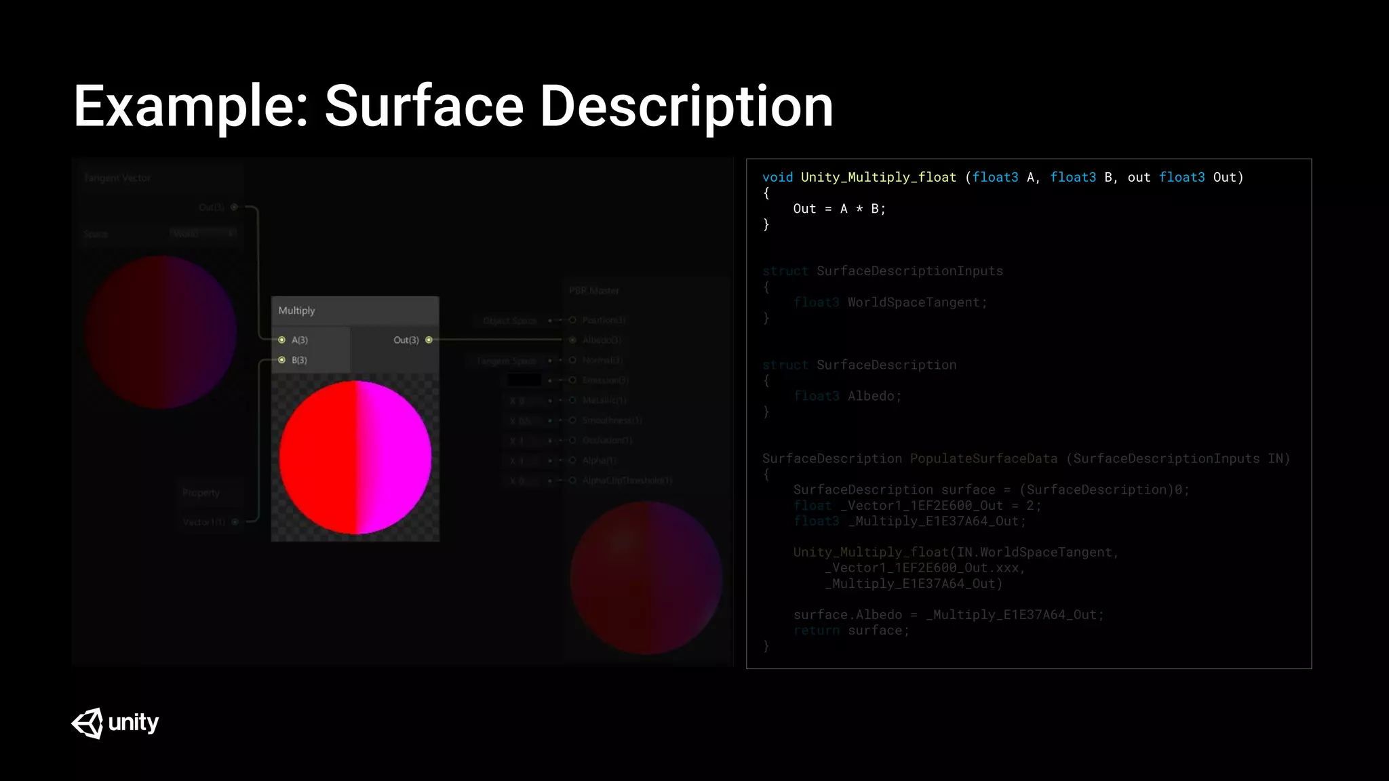The image size is (1389, 781).
Task: Open the black Emission color swatch
Action: click(524, 380)
